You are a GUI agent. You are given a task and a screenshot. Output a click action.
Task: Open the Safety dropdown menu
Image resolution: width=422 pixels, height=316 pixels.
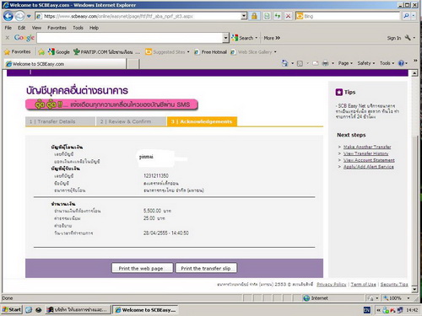click(x=366, y=63)
